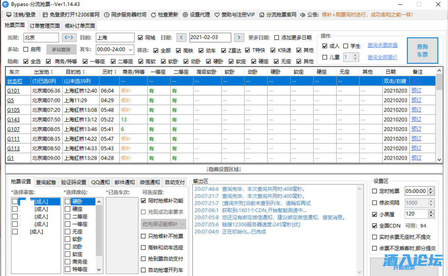The height and width of the screenshot is (276, 448).
Task: Switch to 订单管理页面 tab
Action: pyautogui.click(x=44, y=26)
